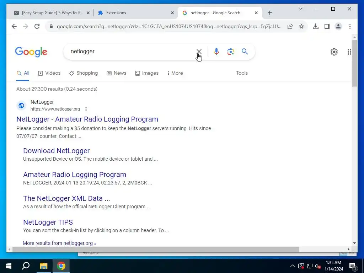Open options menu beside netlogger.org URL
This screenshot has width=364, height=273.
(x=86, y=109)
